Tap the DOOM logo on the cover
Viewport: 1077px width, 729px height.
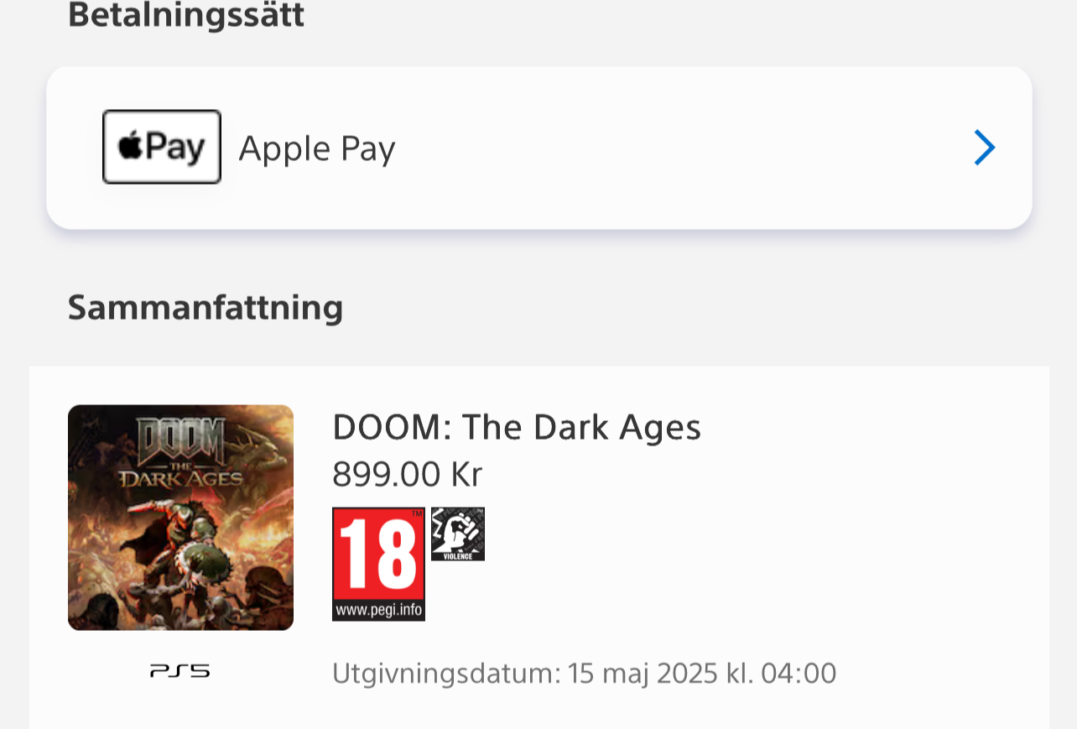tap(181, 437)
